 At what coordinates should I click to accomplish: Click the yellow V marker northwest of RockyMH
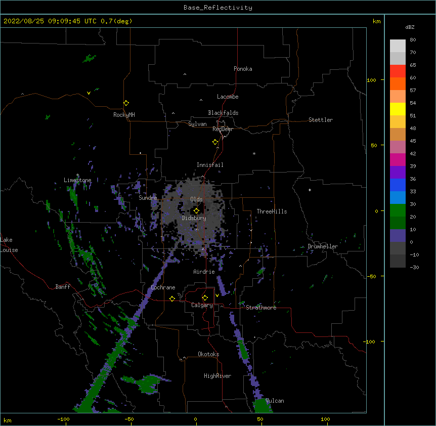pos(89,93)
